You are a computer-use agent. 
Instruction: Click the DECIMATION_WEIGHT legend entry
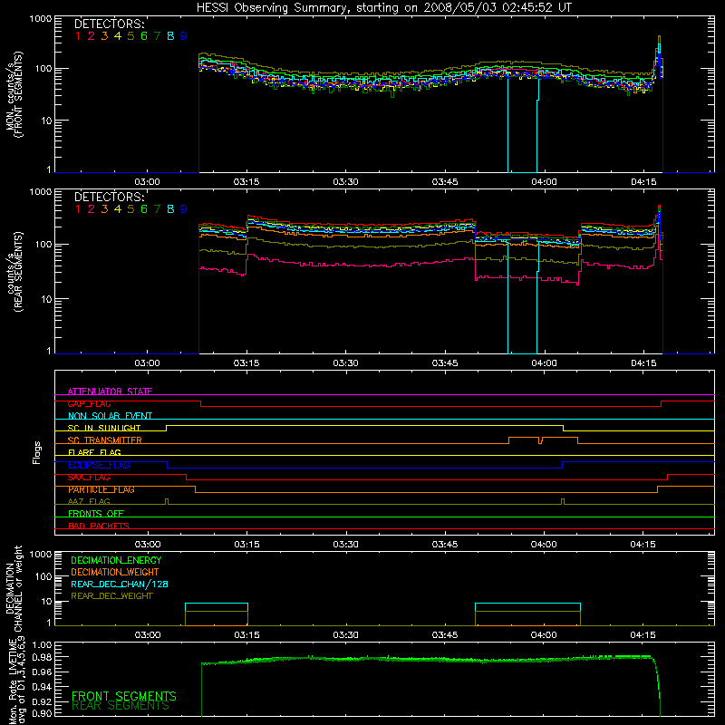pos(115,572)
